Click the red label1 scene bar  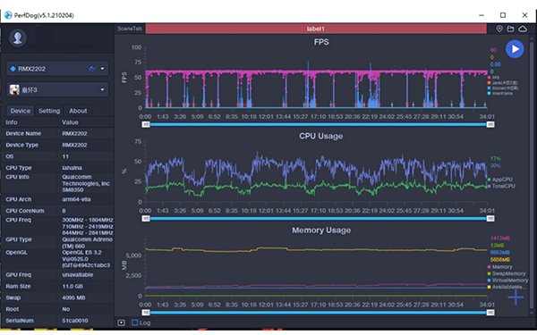[316, 29]
